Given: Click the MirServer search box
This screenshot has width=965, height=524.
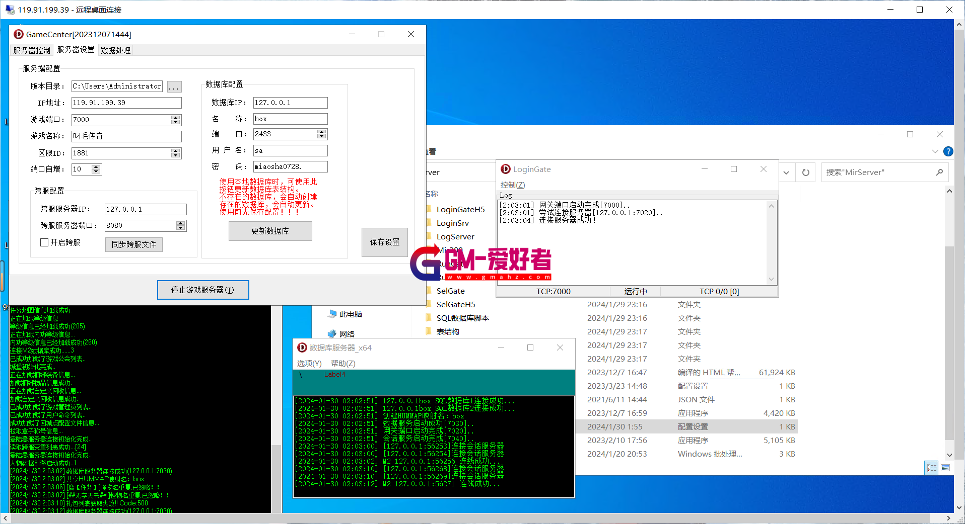Looking at the screenshot, I should [x=884, y=172].
